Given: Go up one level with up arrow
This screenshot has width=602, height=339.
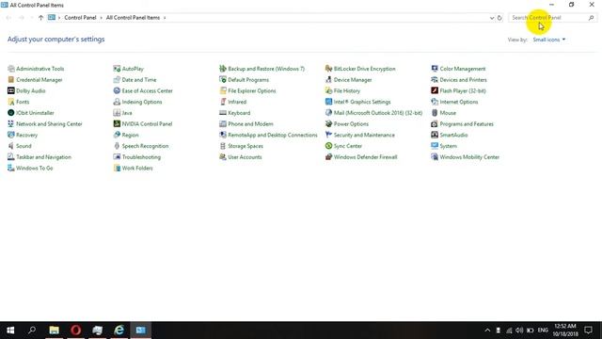Looking at the screenshot, I should pyautogui.click(x=40, y=18).
